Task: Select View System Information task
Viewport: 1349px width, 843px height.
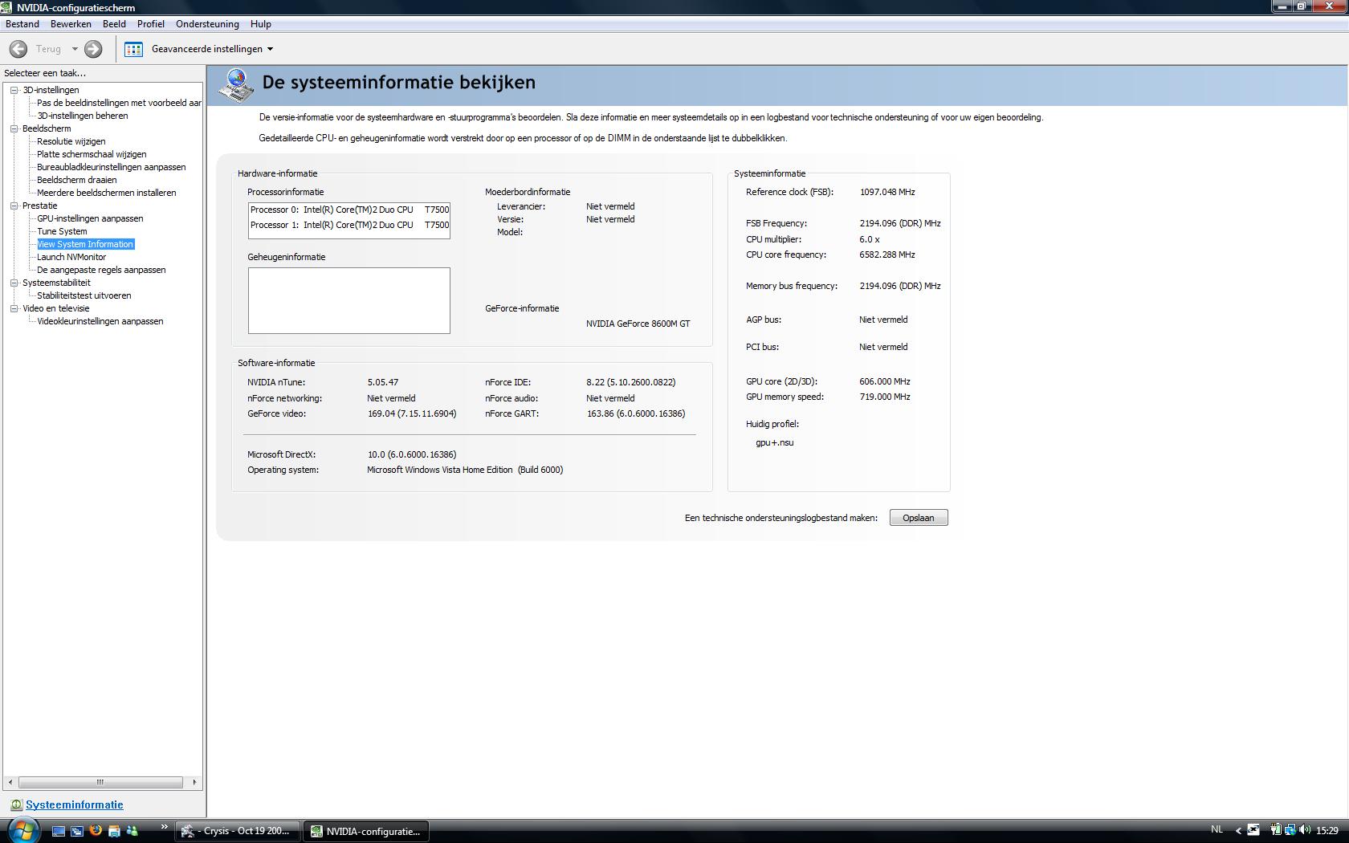Action: coord(85,244)
